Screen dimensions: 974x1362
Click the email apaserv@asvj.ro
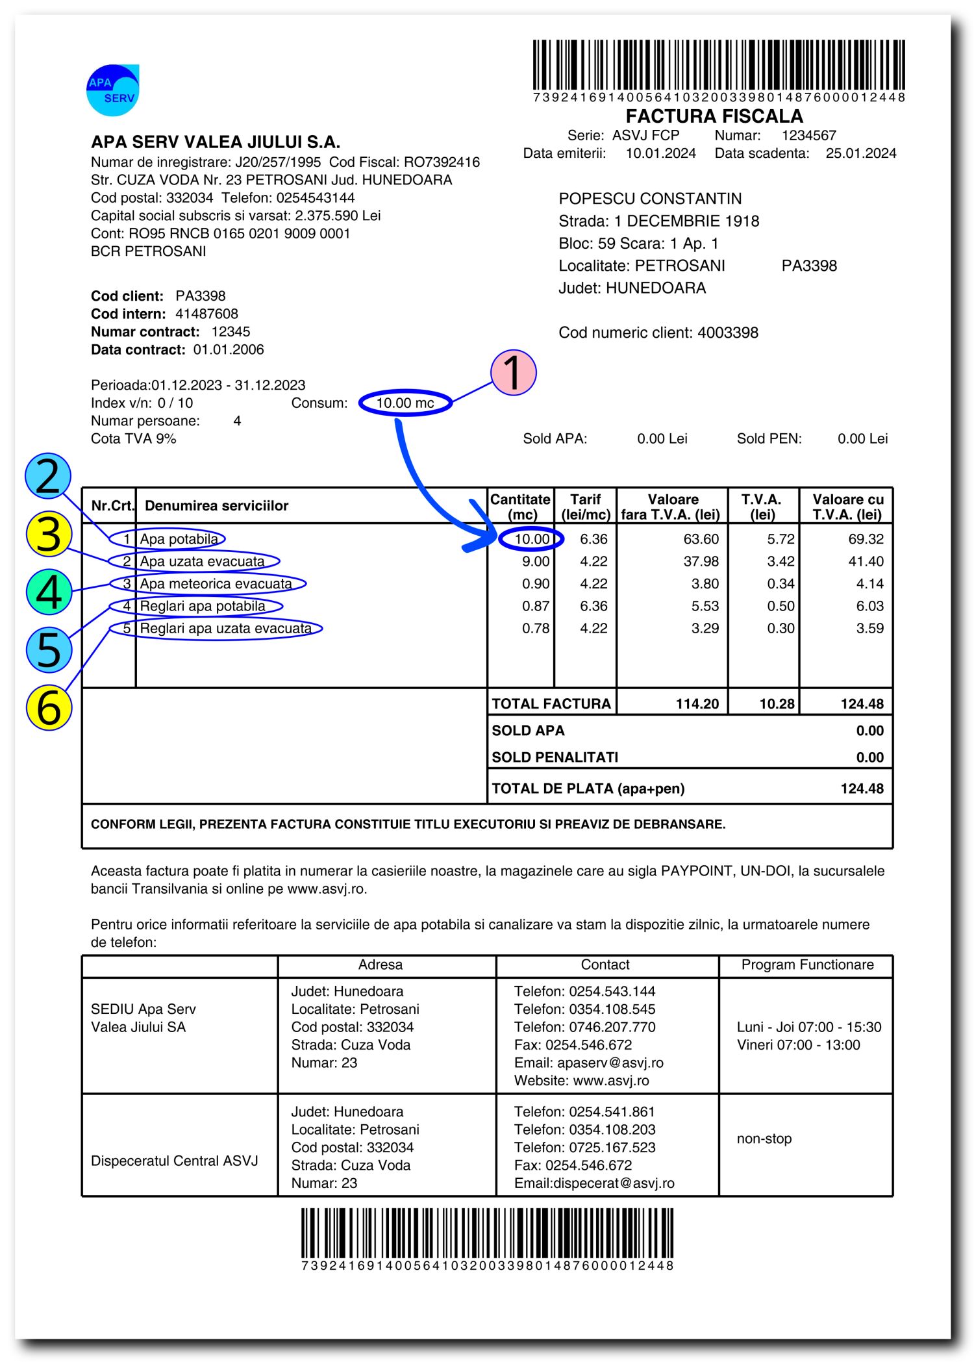(610, 1063)
